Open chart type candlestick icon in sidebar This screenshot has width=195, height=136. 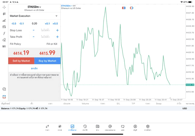pos(4,14)
